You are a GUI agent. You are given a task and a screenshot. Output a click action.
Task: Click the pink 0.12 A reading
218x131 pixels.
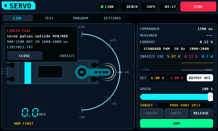[191, 56]
